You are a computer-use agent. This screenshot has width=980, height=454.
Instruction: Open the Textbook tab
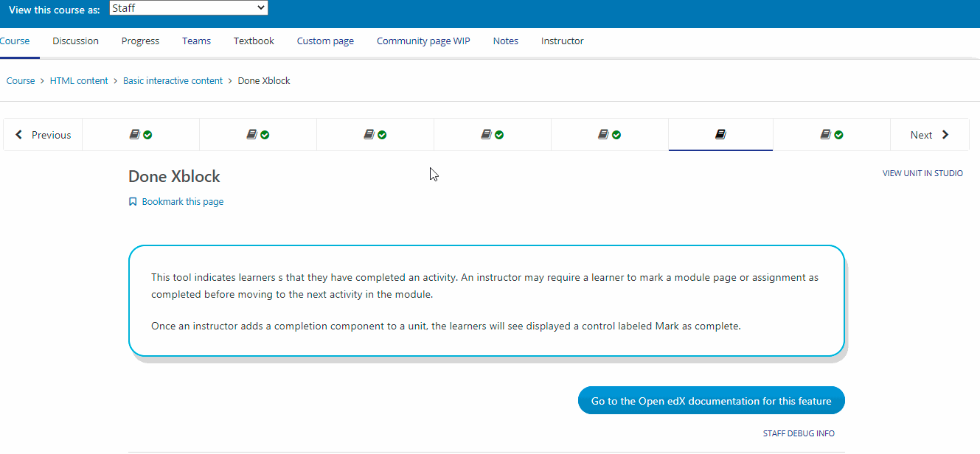tap(254, 41)
